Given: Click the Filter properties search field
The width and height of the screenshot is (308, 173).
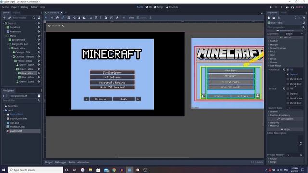Looking at the screenshot, I should 286,27.
